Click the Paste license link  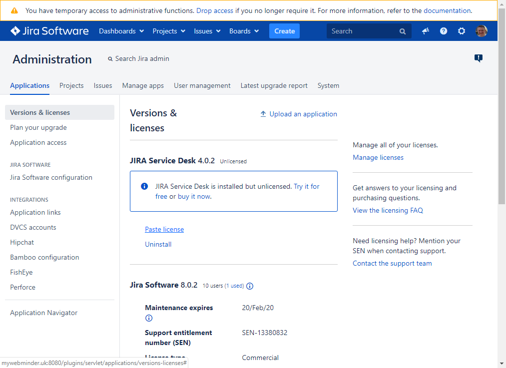[164, 229]
